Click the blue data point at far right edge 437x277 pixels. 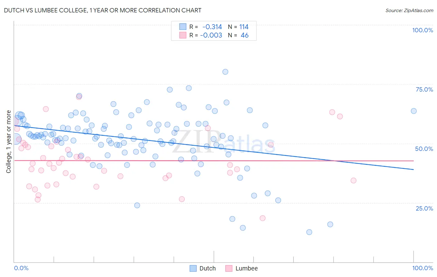click(x=414, y=111)
